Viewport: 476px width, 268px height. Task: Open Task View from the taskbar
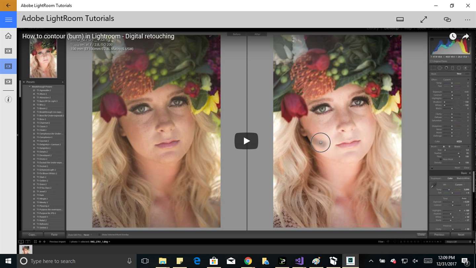point(145,261)
